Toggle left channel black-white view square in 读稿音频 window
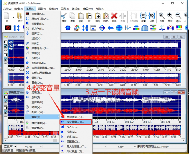The height and width of the screenshot is (154, 189). 6,97
